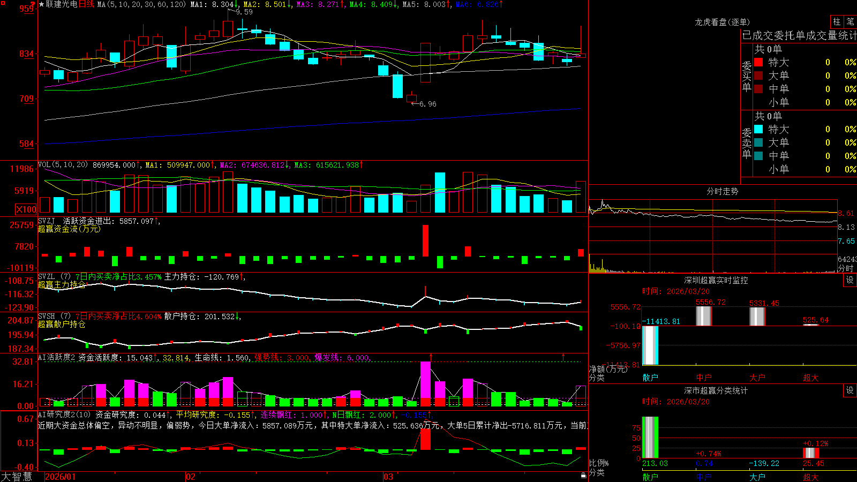Click the red up-arrow signal above magenta bar
This screenshot has height=482, width=857.
(x=431, y=356)
